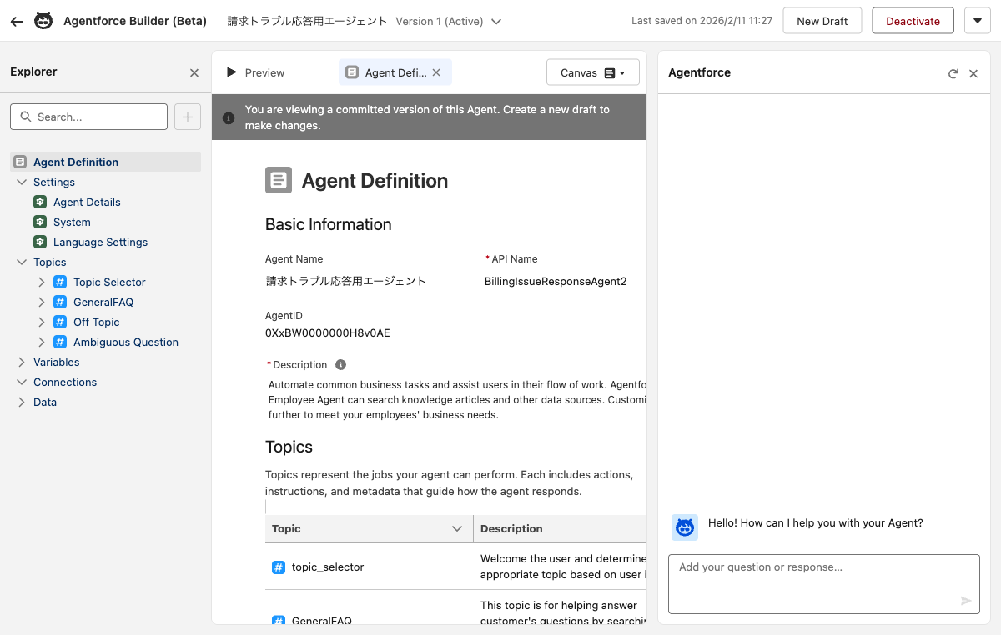This screenshot has width=1001, height=635.
Task: Select the Topic Selector topic hash icon
Action: pos(59,282)
